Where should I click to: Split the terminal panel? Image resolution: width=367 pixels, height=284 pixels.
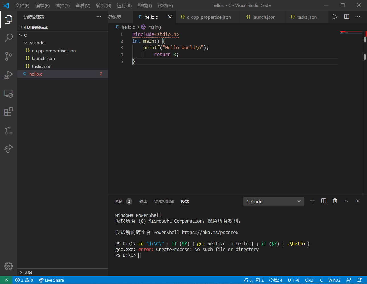324,201
